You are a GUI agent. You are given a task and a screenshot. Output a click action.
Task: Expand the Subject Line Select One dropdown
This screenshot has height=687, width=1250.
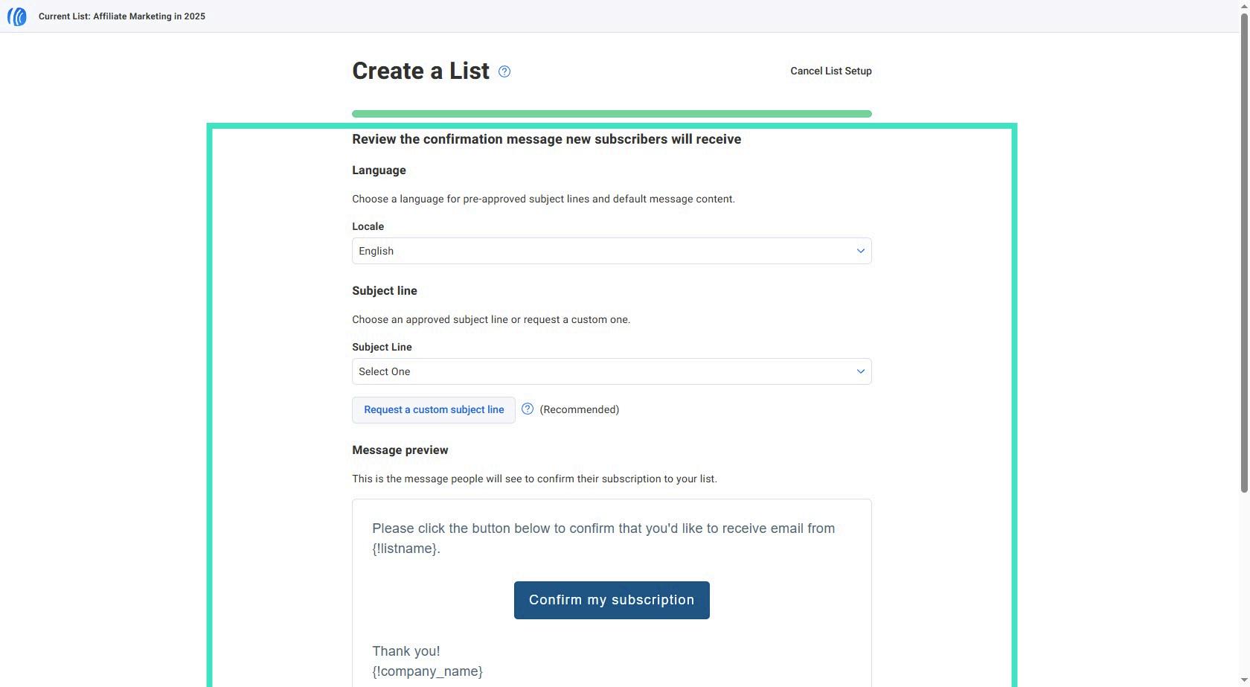(612, 371)
